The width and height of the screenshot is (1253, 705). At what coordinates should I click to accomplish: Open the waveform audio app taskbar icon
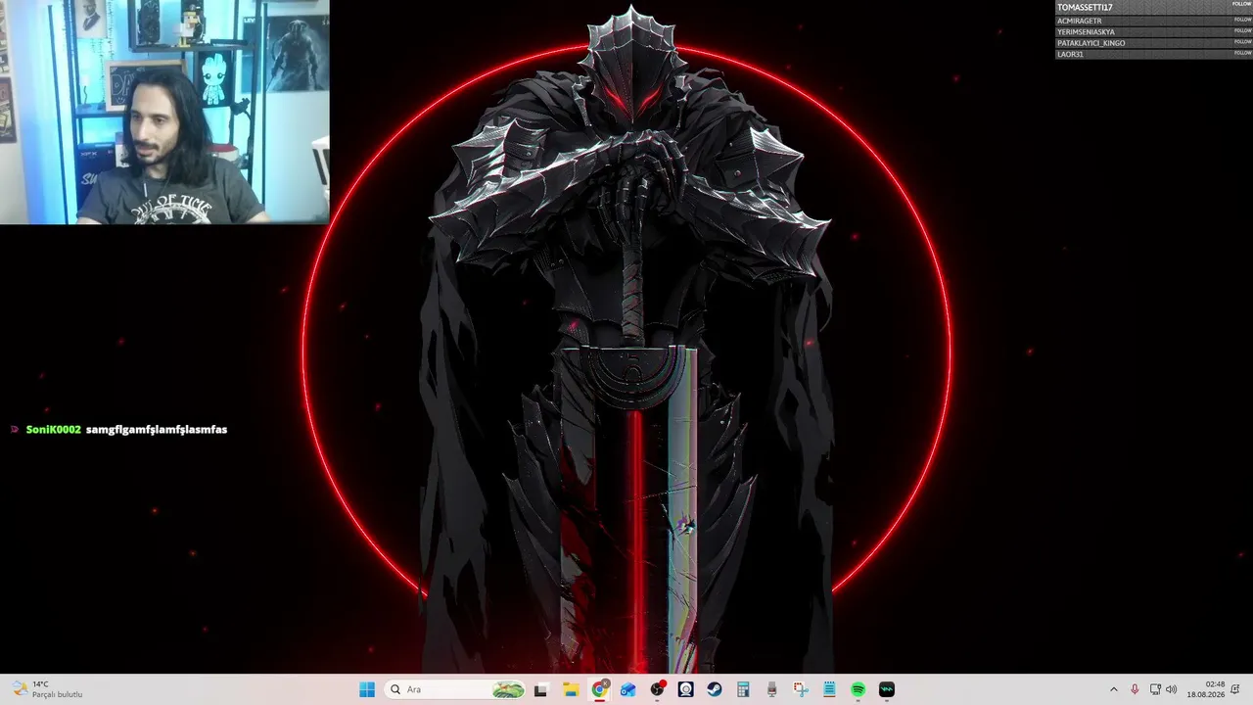(887, 689)
